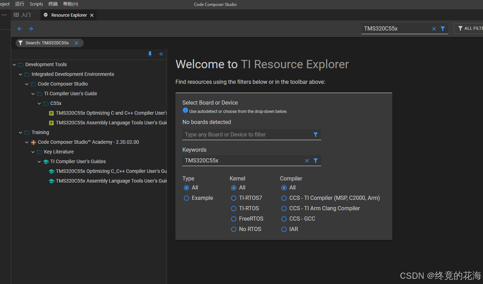Select the Compiler All radio button
Screen dimensions: 483x284
284,188
